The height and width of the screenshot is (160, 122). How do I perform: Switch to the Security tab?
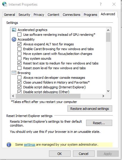pyautogui.click(x=24, y=15)
